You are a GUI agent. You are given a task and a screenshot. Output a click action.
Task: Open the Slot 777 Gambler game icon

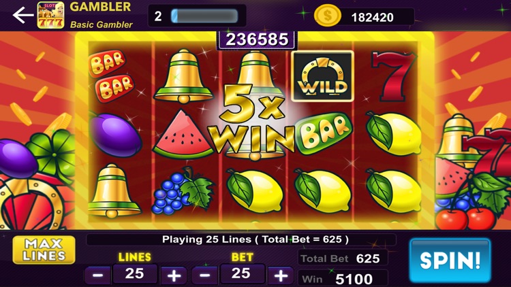[x=50, y=15]
